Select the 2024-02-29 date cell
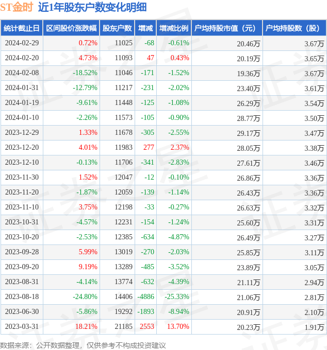 [x=22, y=43]
